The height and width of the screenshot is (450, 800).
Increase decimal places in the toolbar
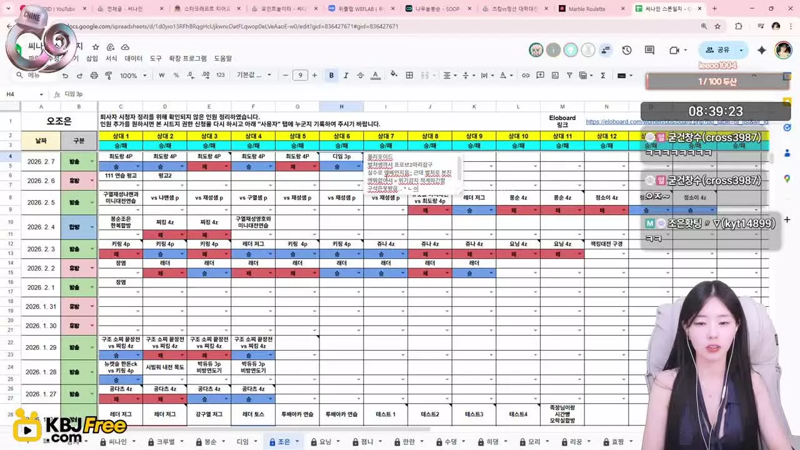pyautogui.click(x=206, y=76)
